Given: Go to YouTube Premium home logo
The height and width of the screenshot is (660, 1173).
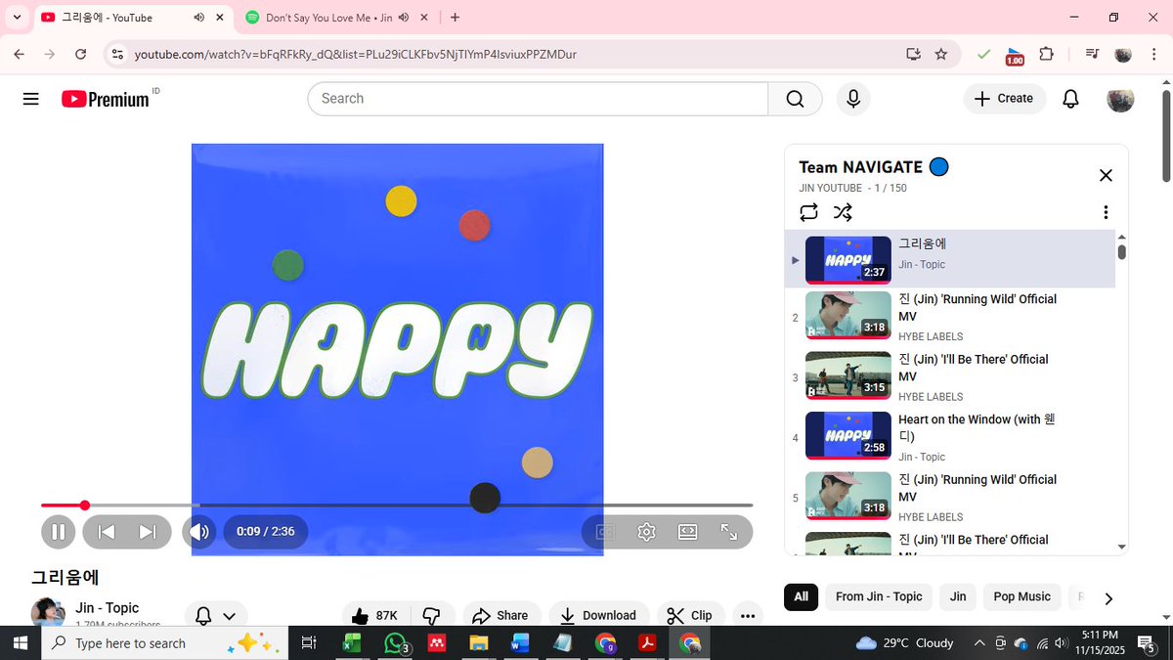Looking at the screenshot, I should click(x=105, y=99).
